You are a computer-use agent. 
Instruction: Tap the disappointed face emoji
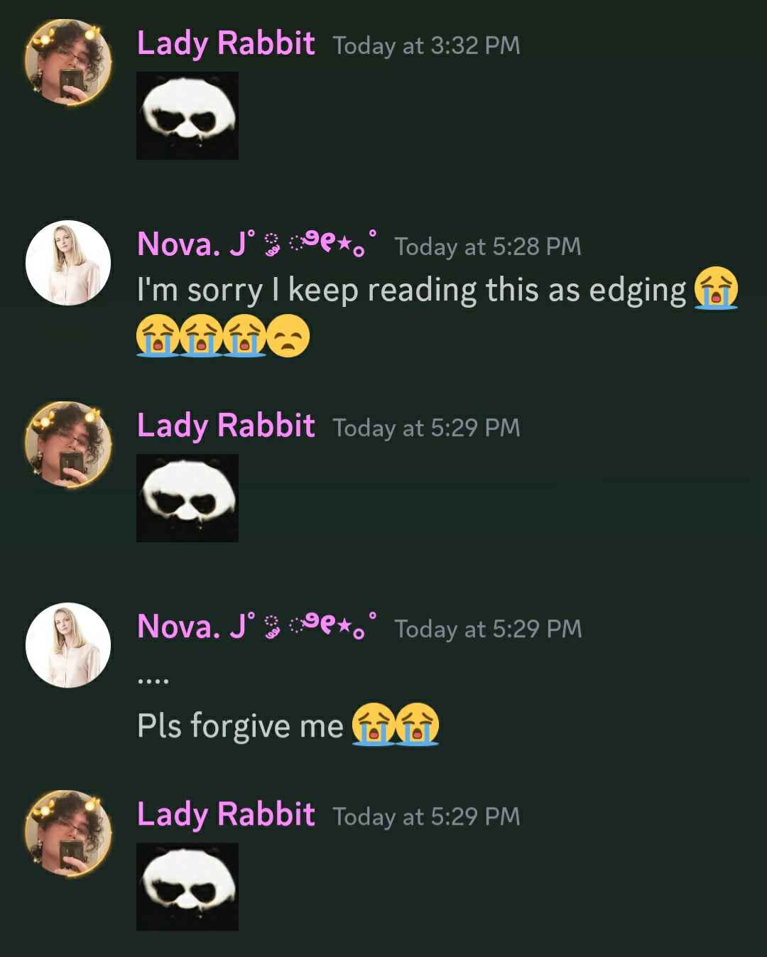click(288, 335)
